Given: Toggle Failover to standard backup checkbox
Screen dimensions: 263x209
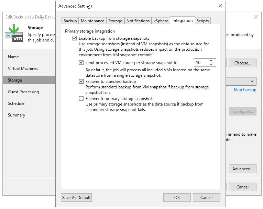Looking at the screenshot, I should pos(81,82).
